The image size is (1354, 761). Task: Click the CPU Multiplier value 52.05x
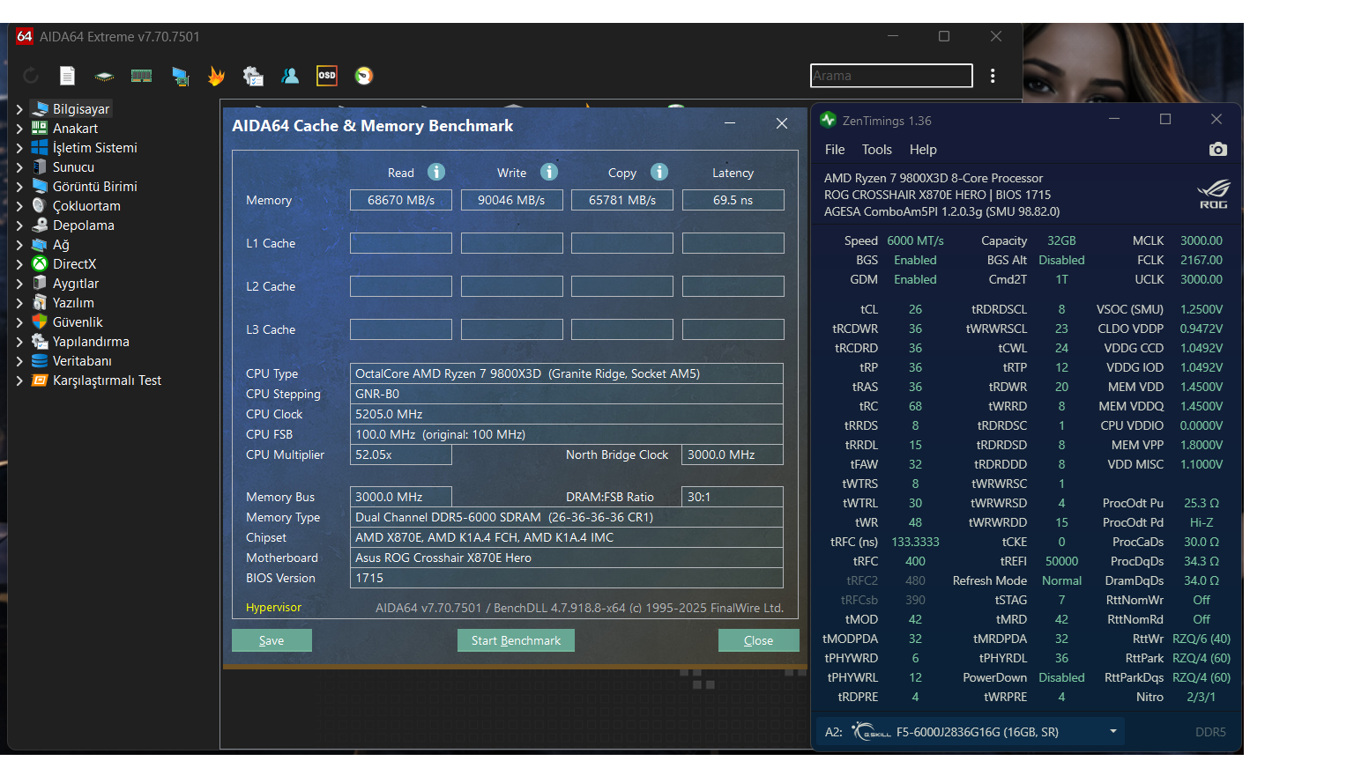(401, 454)
